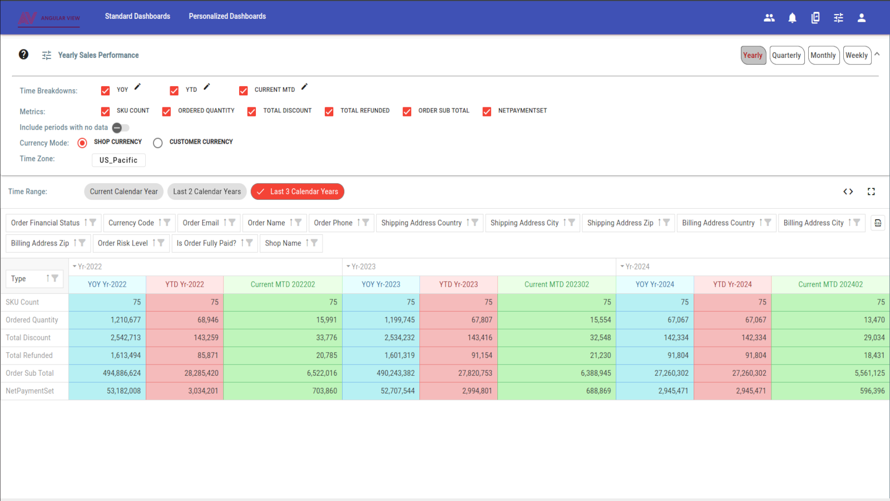Click the US_Pacific time zone field
Viewport: 890px width, 501px height.
118,160
